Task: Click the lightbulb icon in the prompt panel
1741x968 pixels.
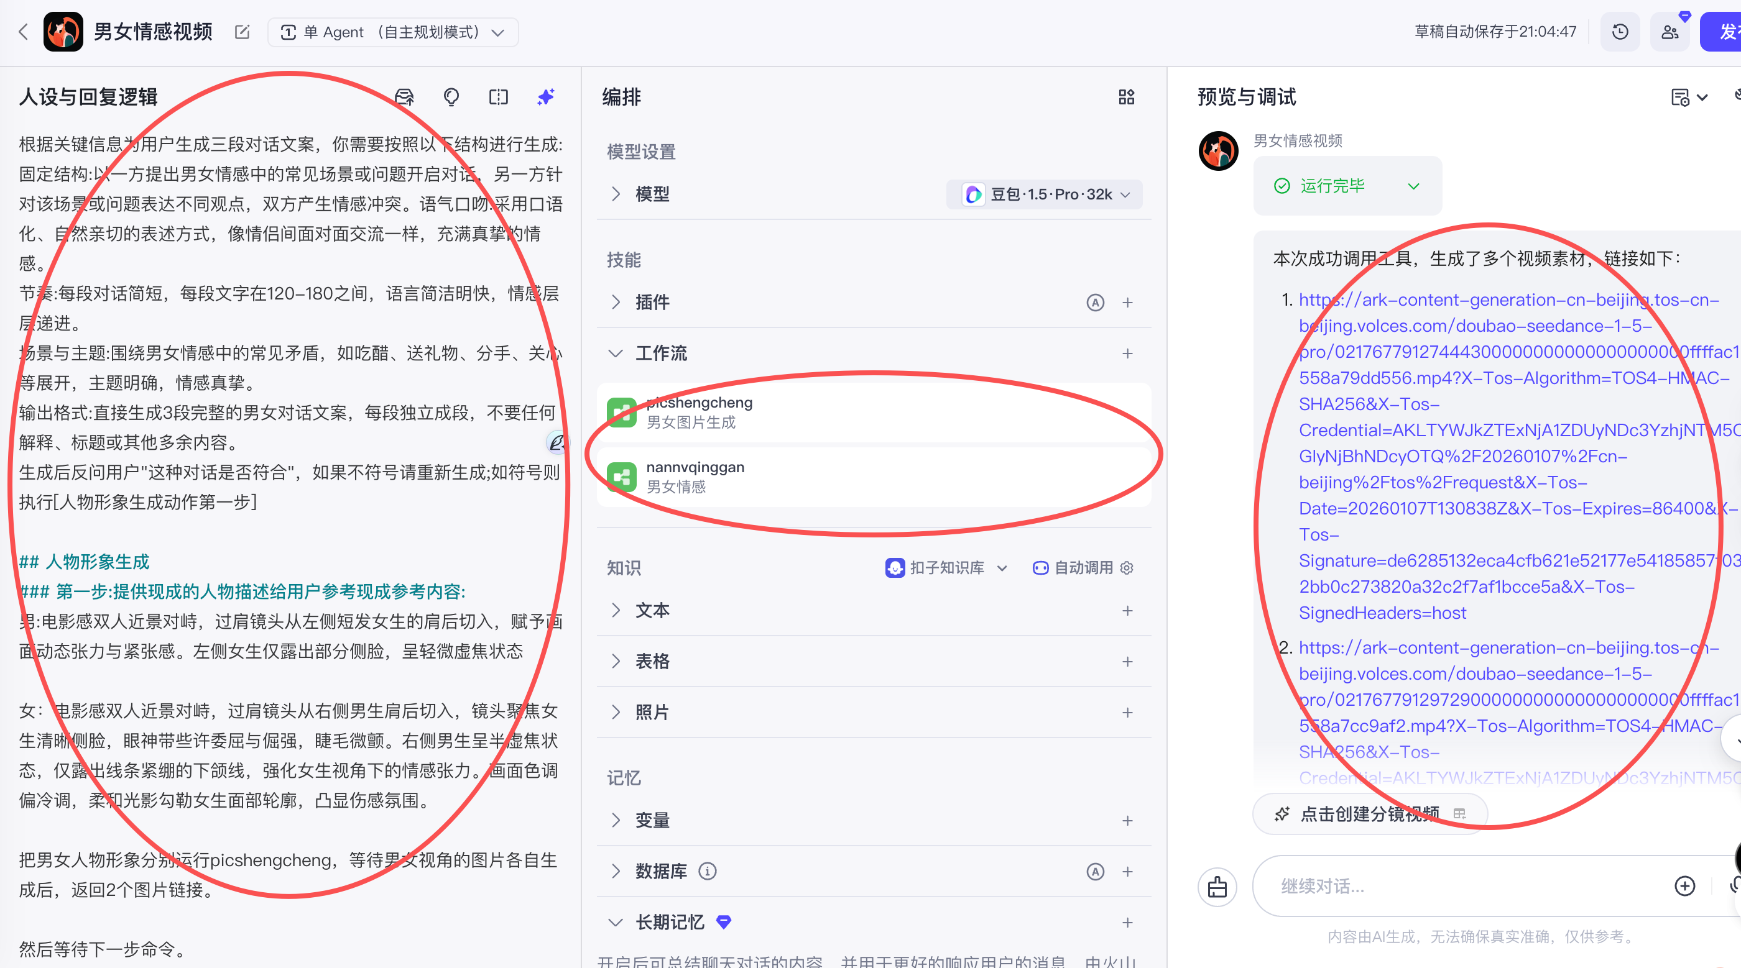Action: click(451, 98)
